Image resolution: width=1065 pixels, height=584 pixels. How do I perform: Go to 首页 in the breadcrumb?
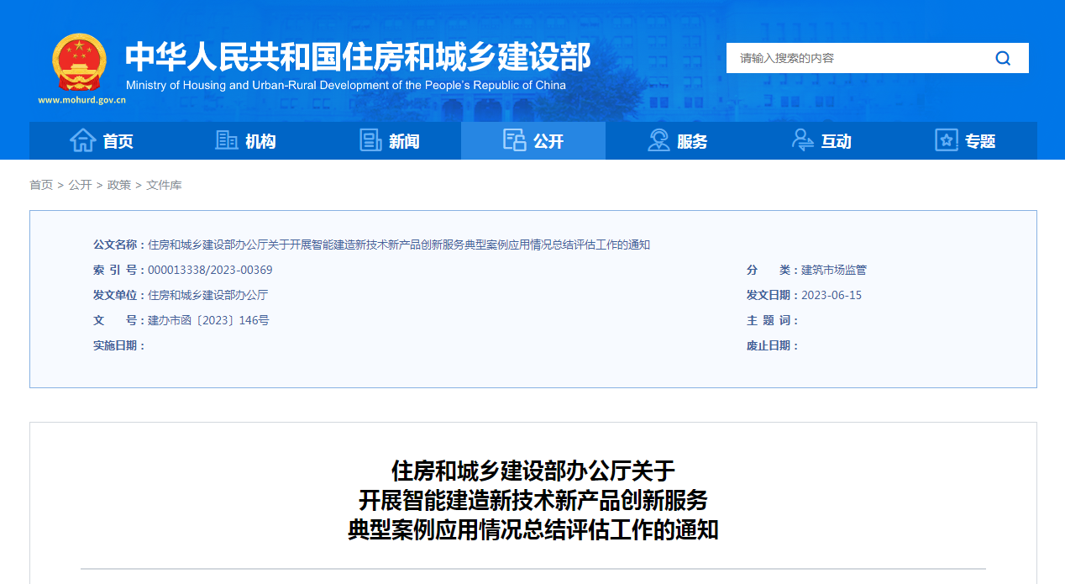click(x=41, y=185)
